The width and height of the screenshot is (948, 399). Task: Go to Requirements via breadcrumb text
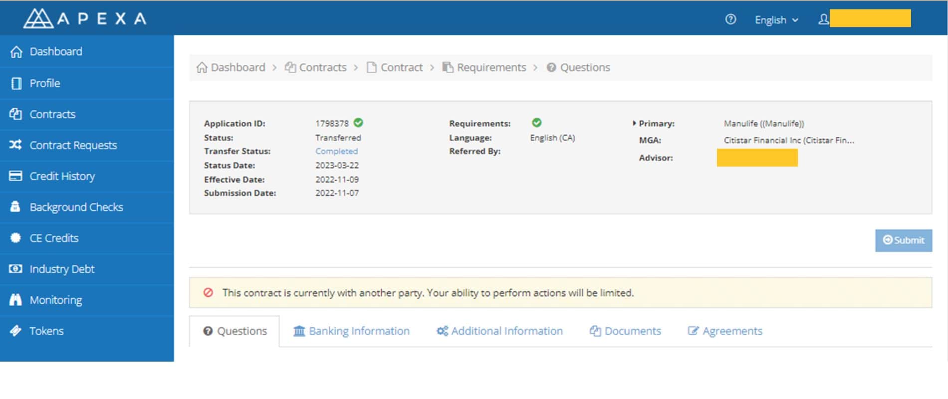tap(491, 67)
